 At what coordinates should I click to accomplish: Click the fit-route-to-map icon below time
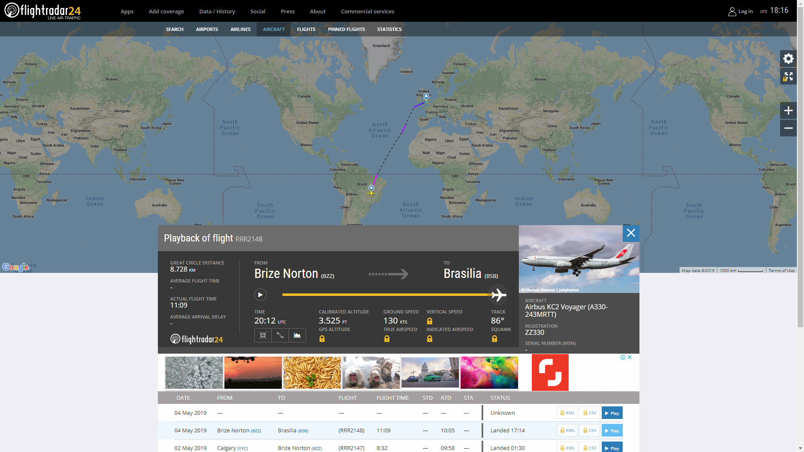(x=263, y=335)
